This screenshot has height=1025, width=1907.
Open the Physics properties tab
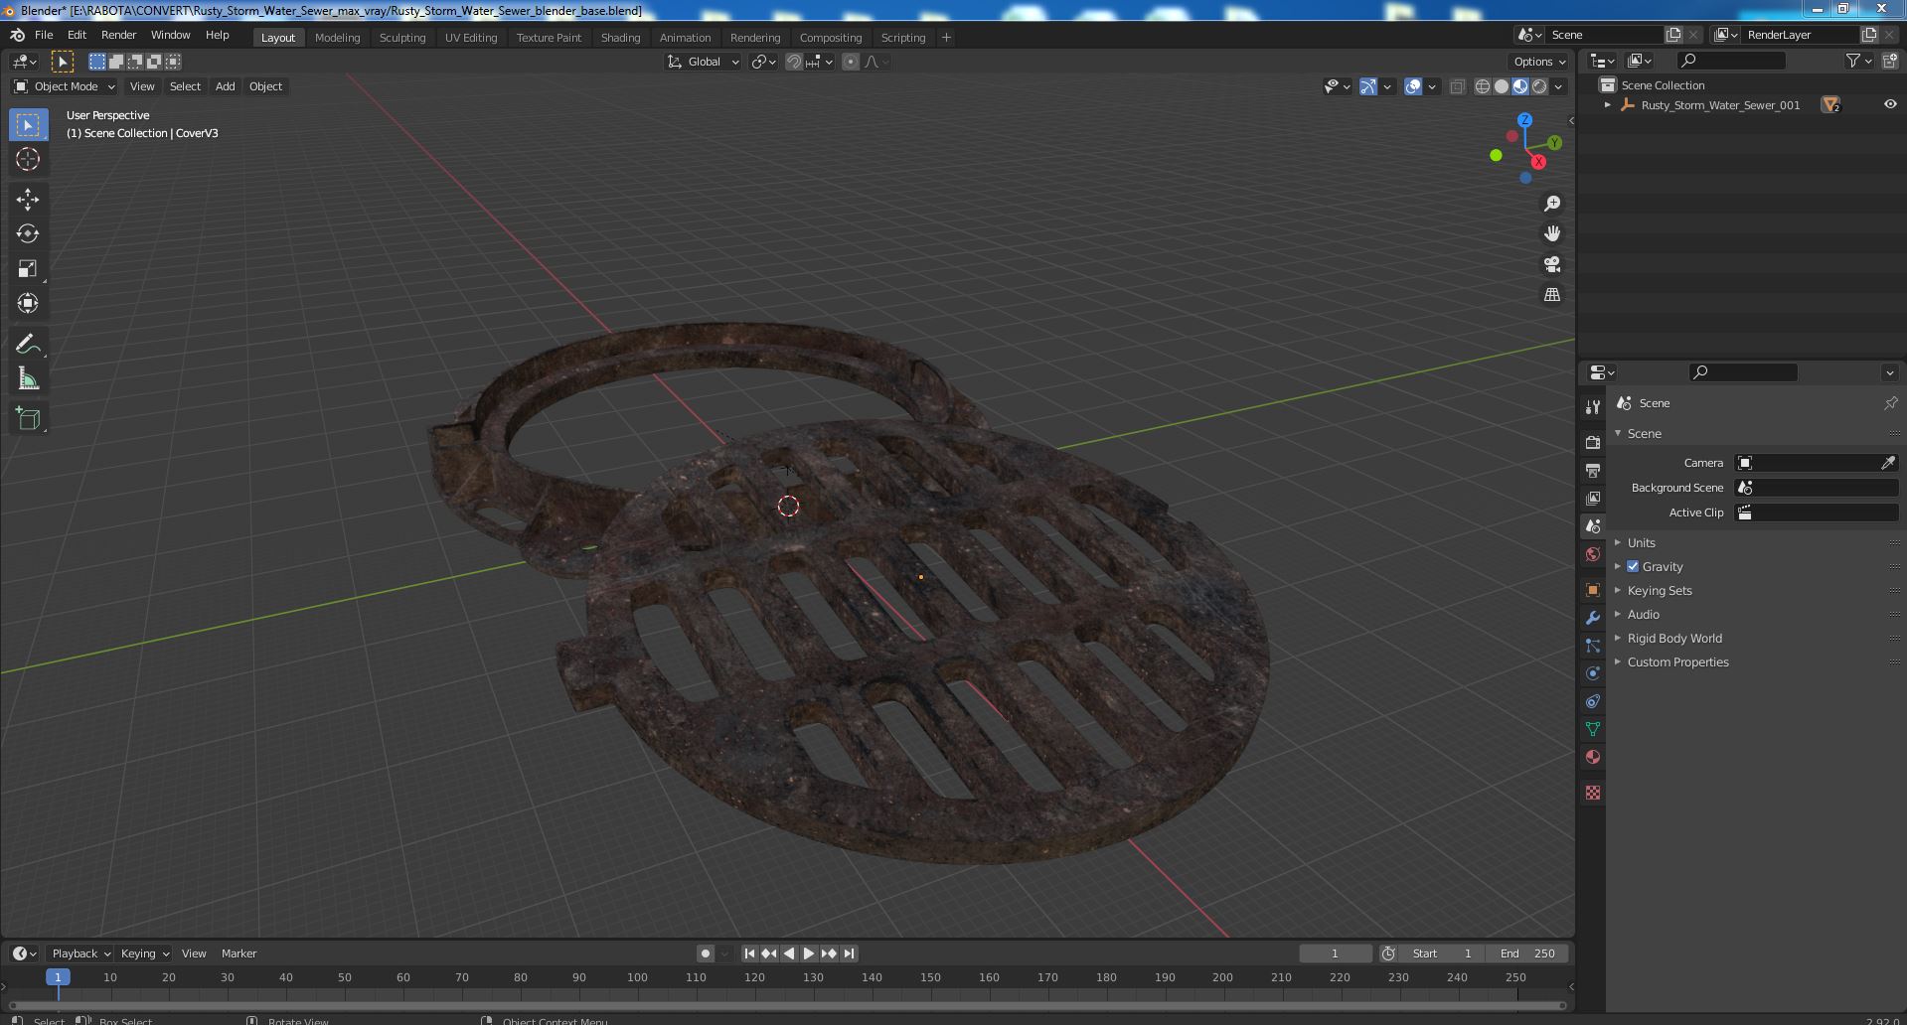1593,673
